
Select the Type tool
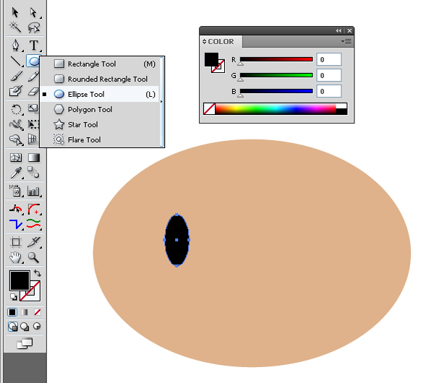tap(34, 46)
